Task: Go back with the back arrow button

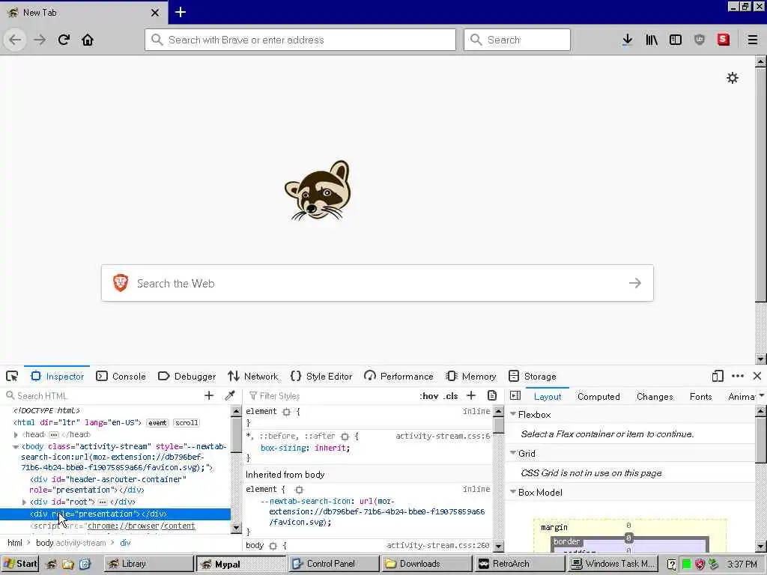Action: (x=15, y=40)
